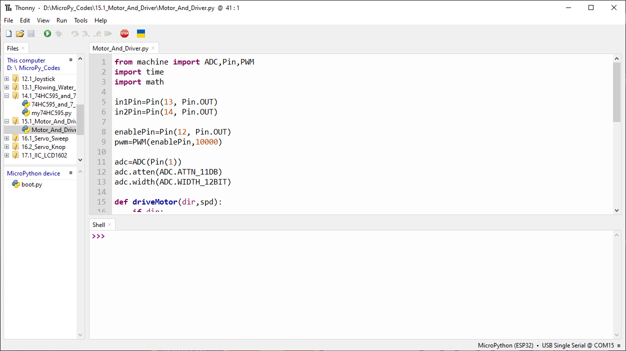
Task: Click code line 'adc.atten(ADC.ATTN_11DB)'
Action: pyautogui.click(x=168, y=172)
